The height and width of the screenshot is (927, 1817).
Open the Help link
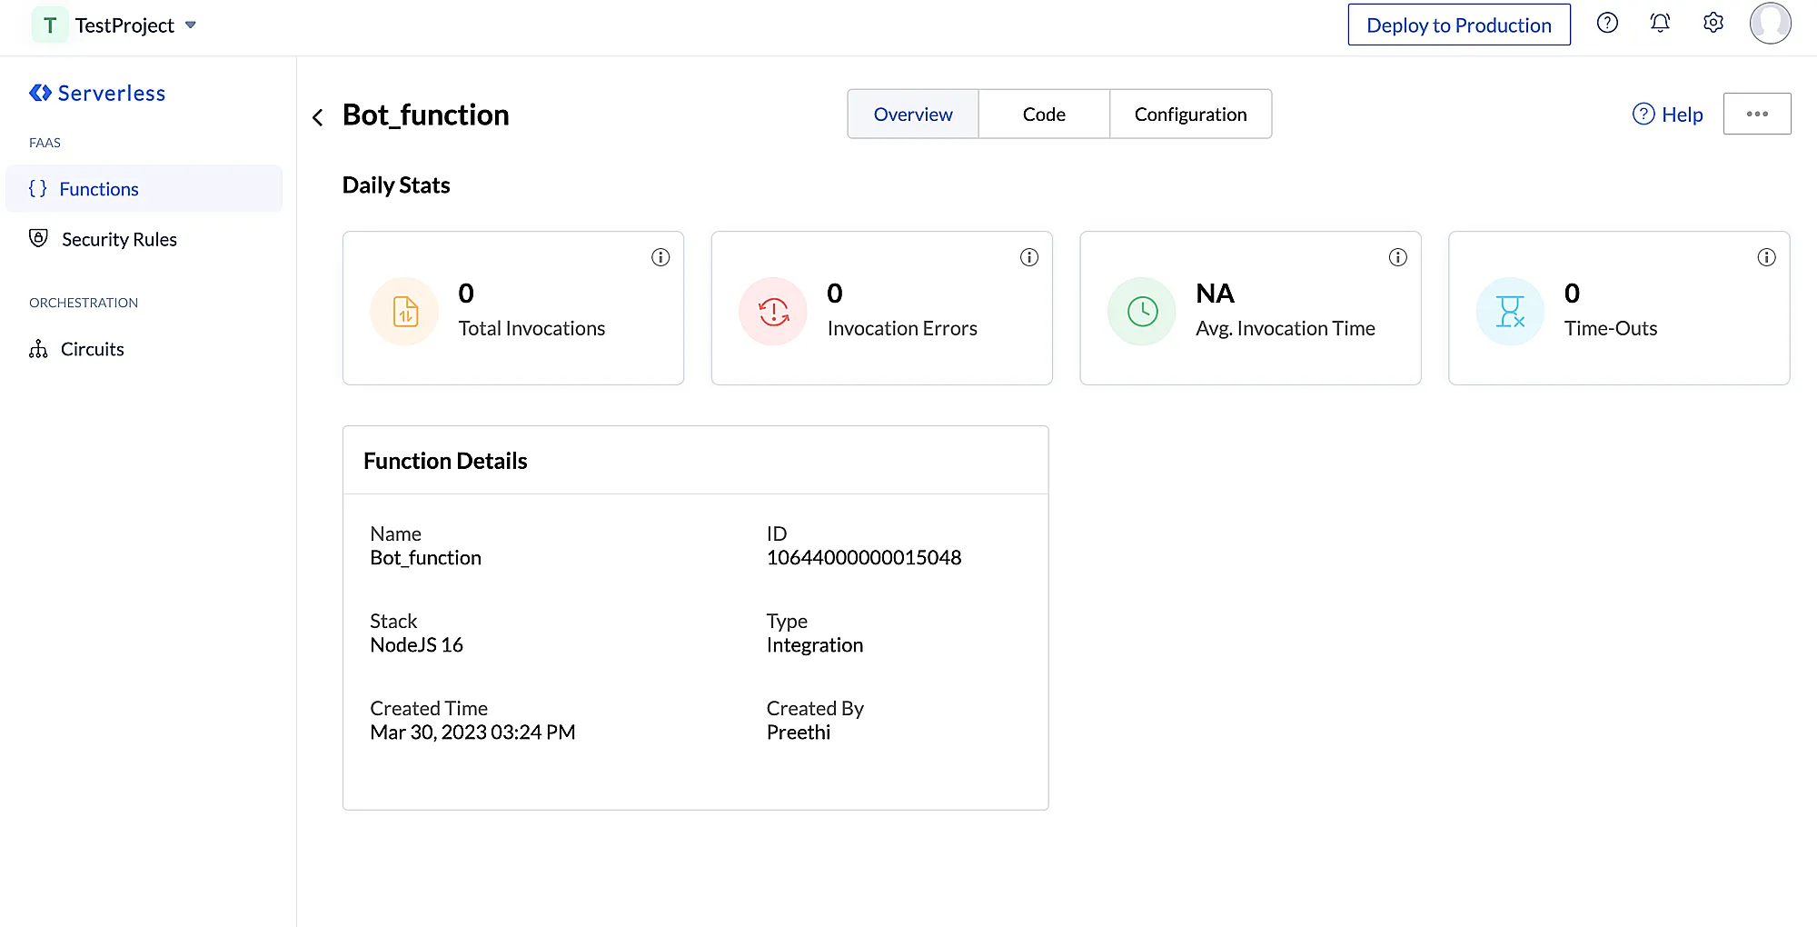pyautogui.click(x=1668, y=115)
